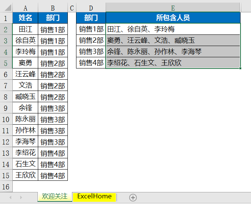Select the cell 王欣欣 in column A
This screenshot has height=204, width=251.
coord(25,175)
